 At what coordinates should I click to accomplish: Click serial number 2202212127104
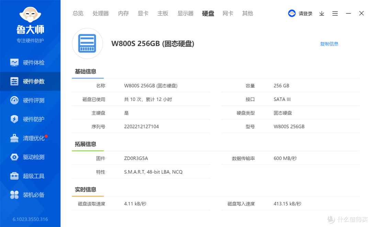point(142,126)
